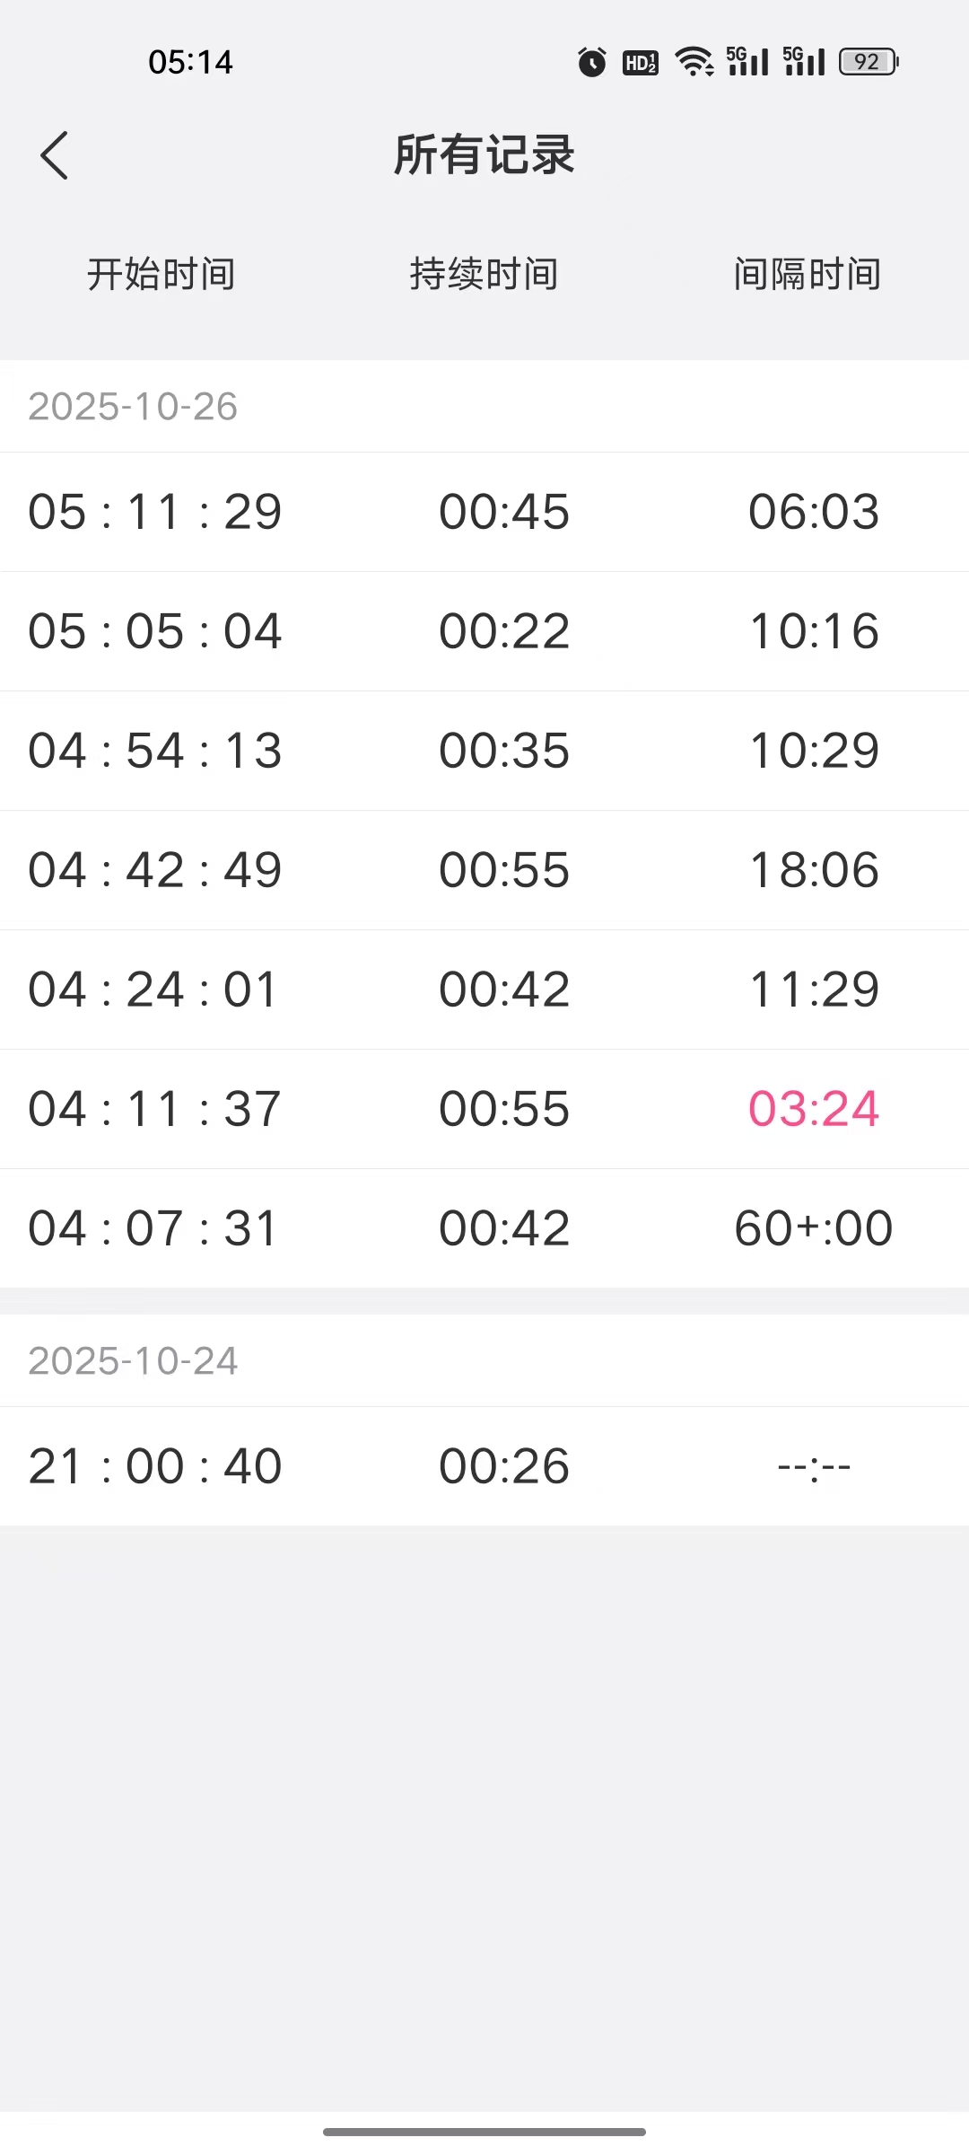Tap the 18:06 interval value
The width and height of the screenshot is (969, 2155).
tap(814, 870)
